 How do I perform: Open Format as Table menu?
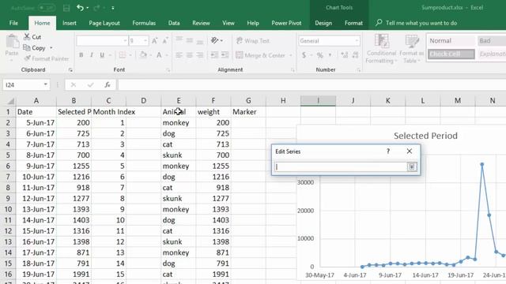(x=411, y=49)
